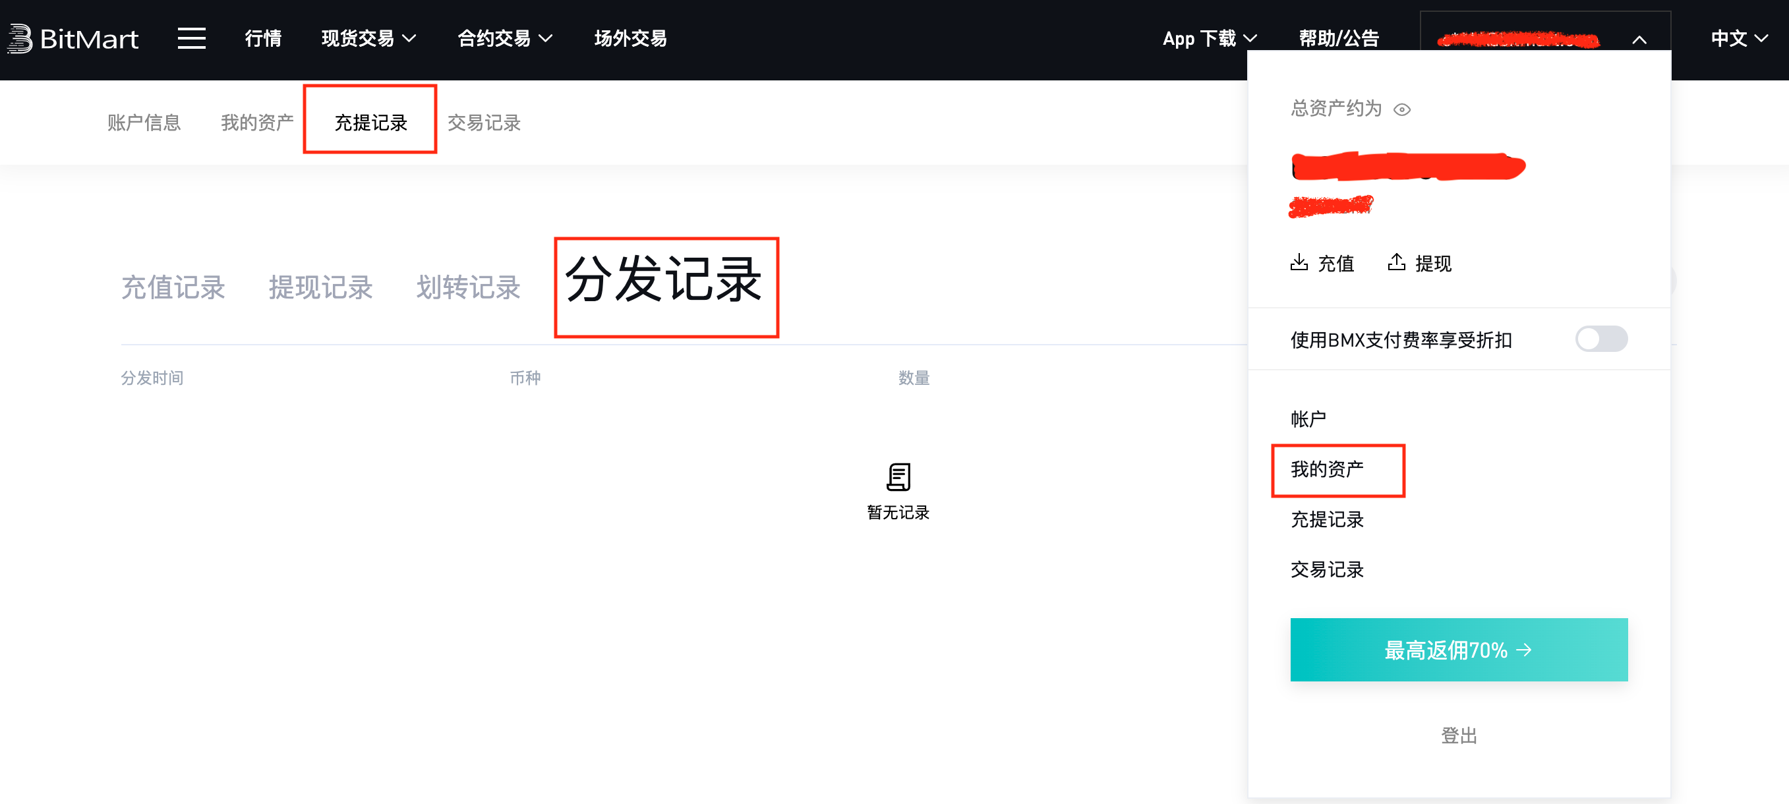Click the 提现 withdraw icon
Image resolution: width=1789 pixels, height=804 pixels.
(1396, 262)
